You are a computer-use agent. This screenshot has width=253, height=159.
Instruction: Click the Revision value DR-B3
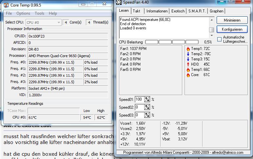(68, 49)
